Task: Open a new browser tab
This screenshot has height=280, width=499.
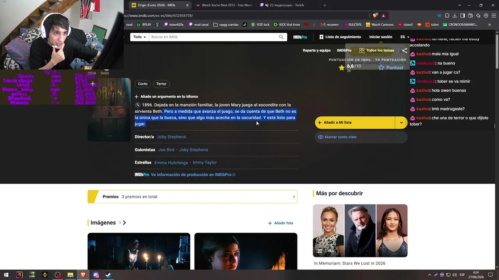Action: pos(325,5)
